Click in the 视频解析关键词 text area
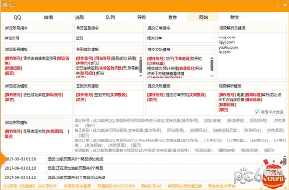Image resolution: width=289 pixels, height=190 pixels. 251,56
